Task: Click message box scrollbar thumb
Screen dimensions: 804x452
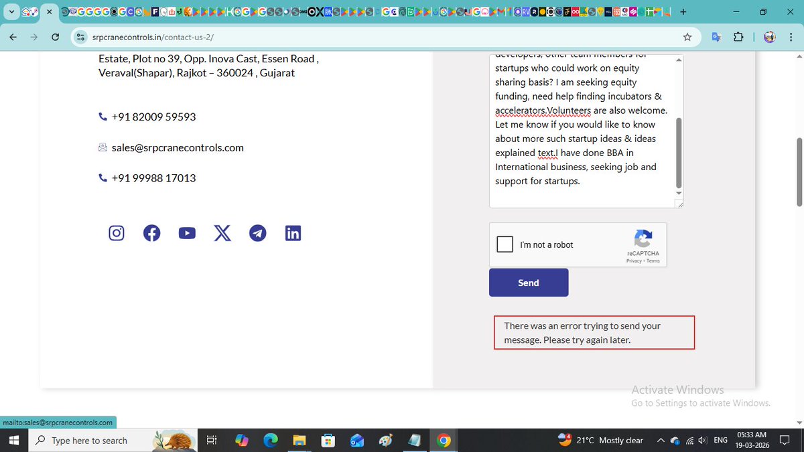Action: [x=679, y=153]
